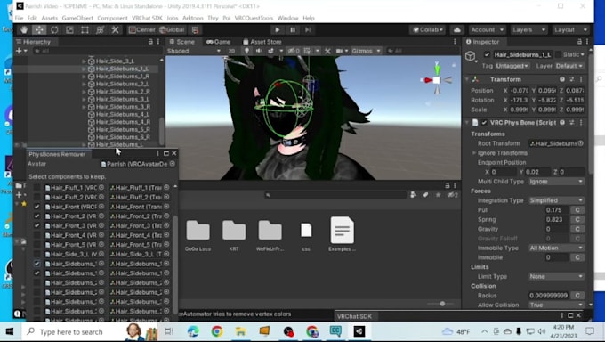Open VRC Phys Bone component options menu

click(581, 123)
